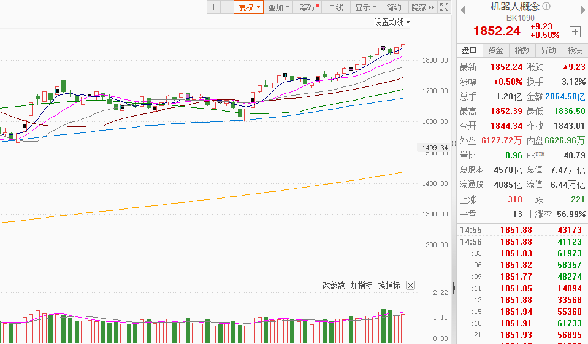588x344 pixels.
Task: Add 机器人概念 to watchlist with plus icon
Action: coord(575,32)
